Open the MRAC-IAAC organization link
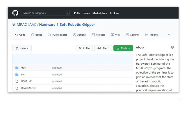The width and height of the screenshot is (186, 115). [26, 25]
